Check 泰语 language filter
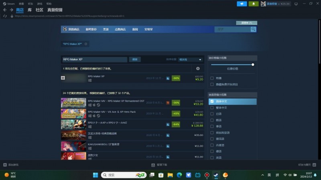 pyautogui.click(x=212, y=126)
